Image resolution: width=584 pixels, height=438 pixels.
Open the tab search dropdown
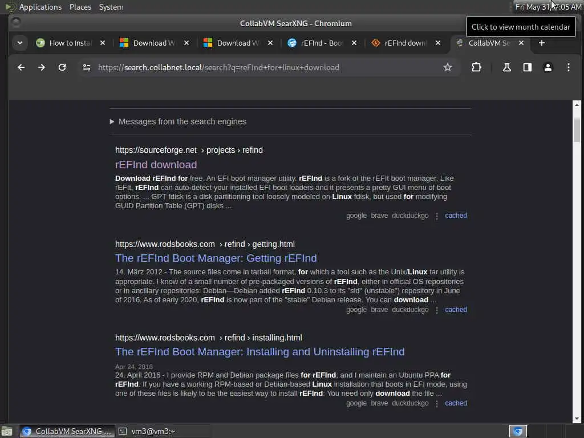(x=20, y=43)
